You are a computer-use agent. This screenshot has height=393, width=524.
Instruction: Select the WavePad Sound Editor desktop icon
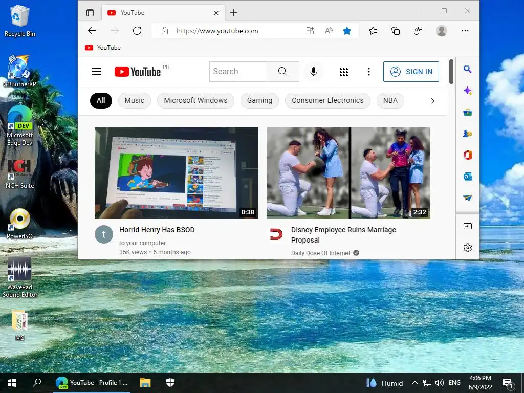[20, 277]
